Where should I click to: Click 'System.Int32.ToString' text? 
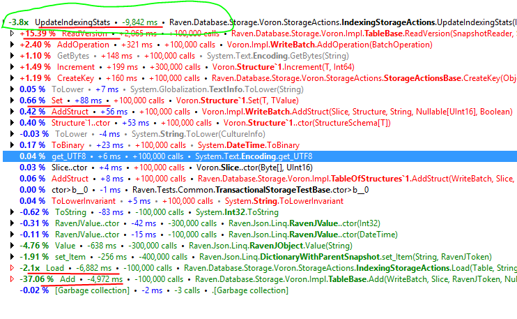coord(237,212)
